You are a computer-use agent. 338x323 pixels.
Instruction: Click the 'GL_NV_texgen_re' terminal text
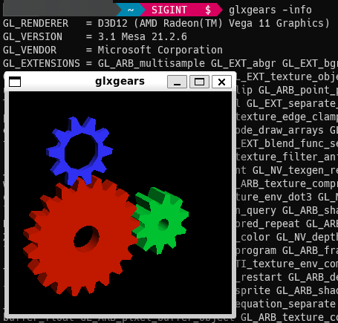pyautogui.click(x=295, y=170)
